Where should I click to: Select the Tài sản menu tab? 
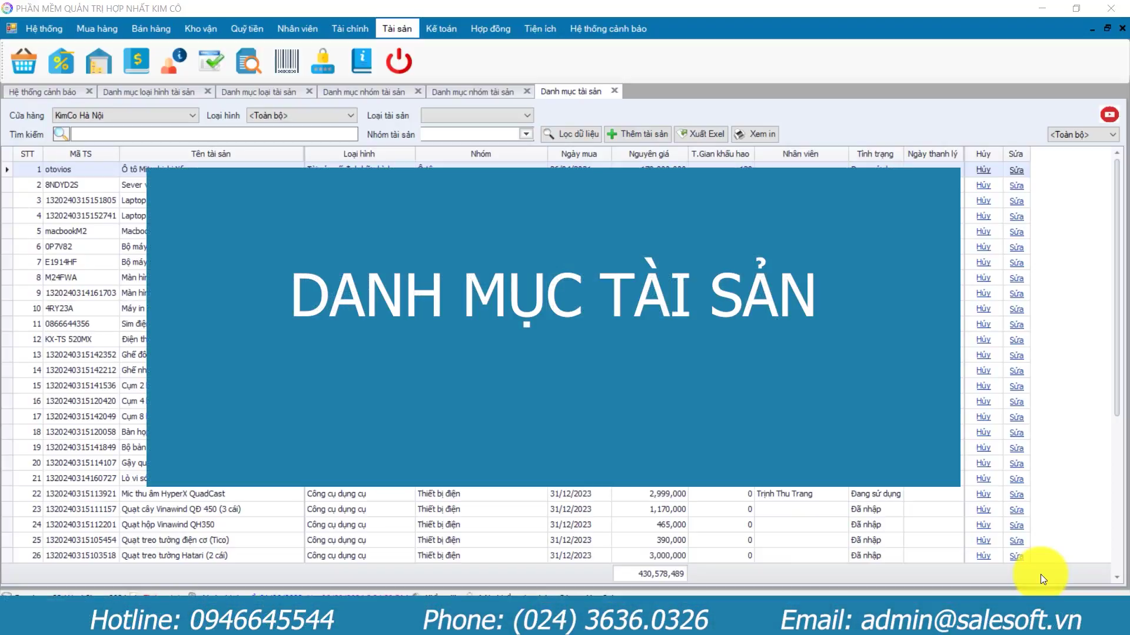[x=396, y=29]
